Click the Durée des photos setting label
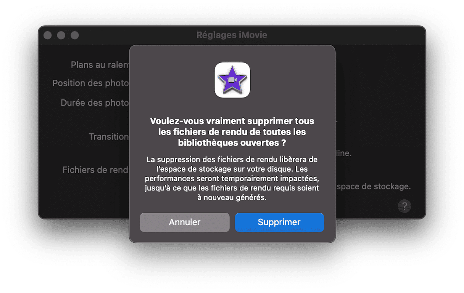The width and height of the screenshot is (464, 293). 95,102
